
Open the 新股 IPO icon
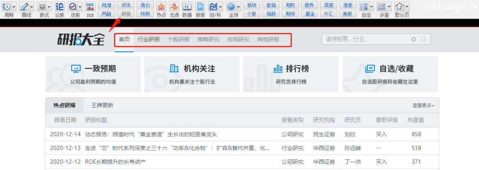[200, 6]
